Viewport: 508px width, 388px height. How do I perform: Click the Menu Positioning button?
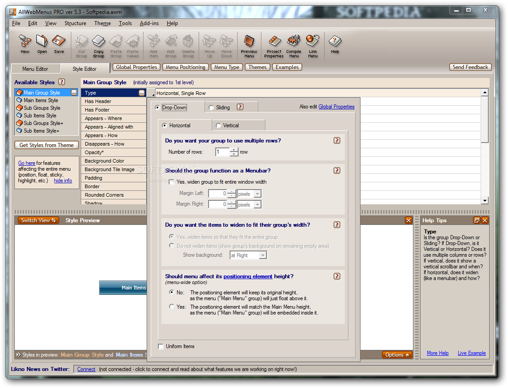(x=185, y=67)
